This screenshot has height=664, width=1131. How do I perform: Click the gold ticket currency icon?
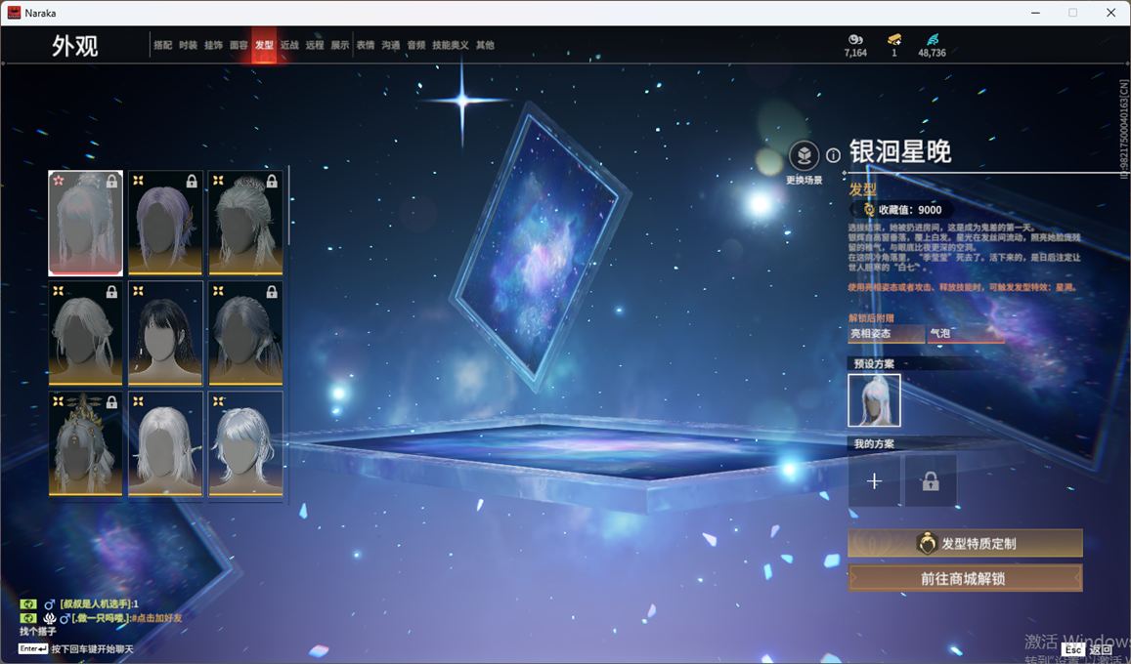(x=893, y=39)
